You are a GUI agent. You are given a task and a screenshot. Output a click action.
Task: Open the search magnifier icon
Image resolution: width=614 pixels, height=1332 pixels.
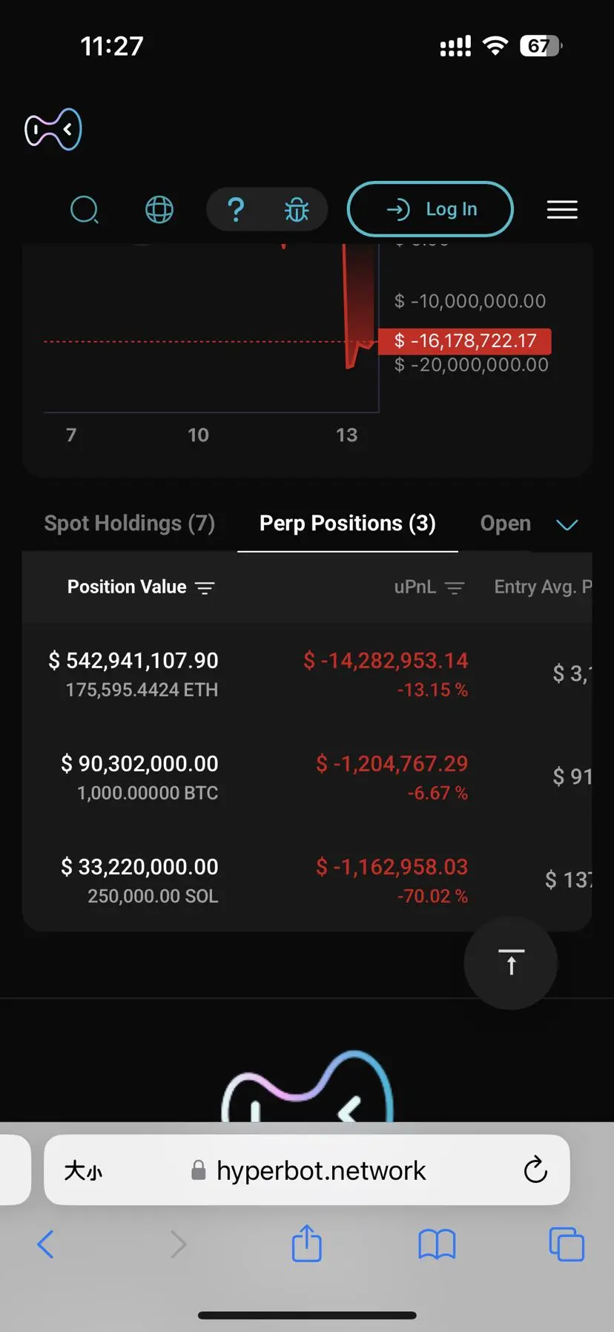84,210
